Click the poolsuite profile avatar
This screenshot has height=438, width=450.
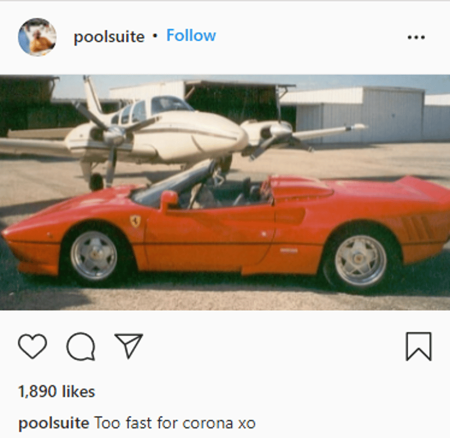point(37,37)
